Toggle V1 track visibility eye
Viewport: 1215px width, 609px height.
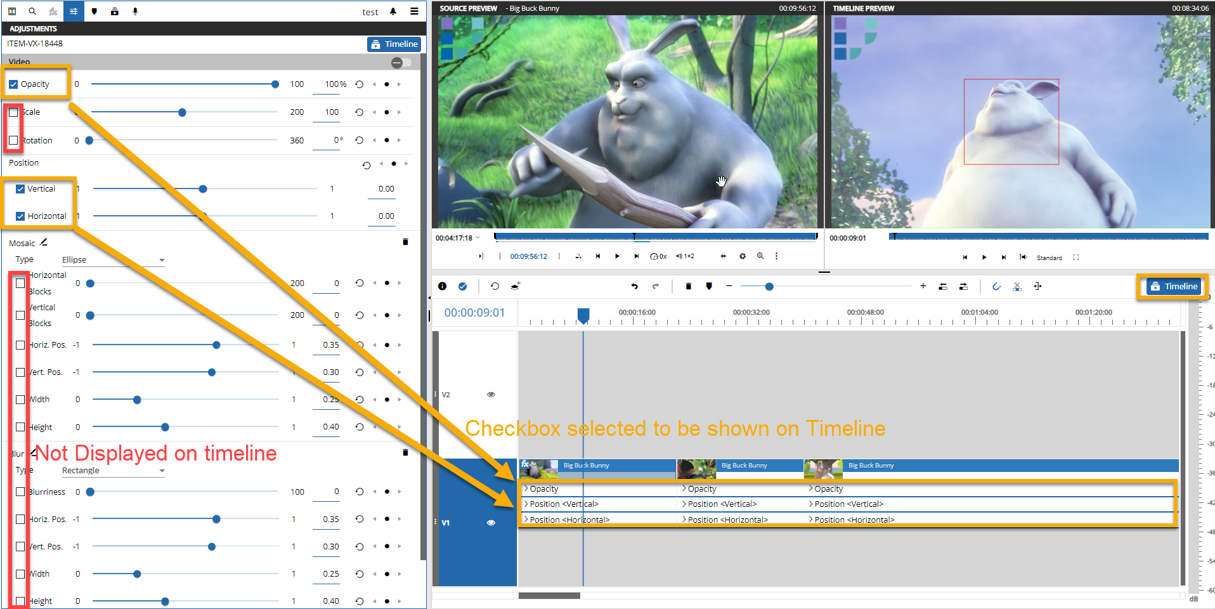pos(491,523)
